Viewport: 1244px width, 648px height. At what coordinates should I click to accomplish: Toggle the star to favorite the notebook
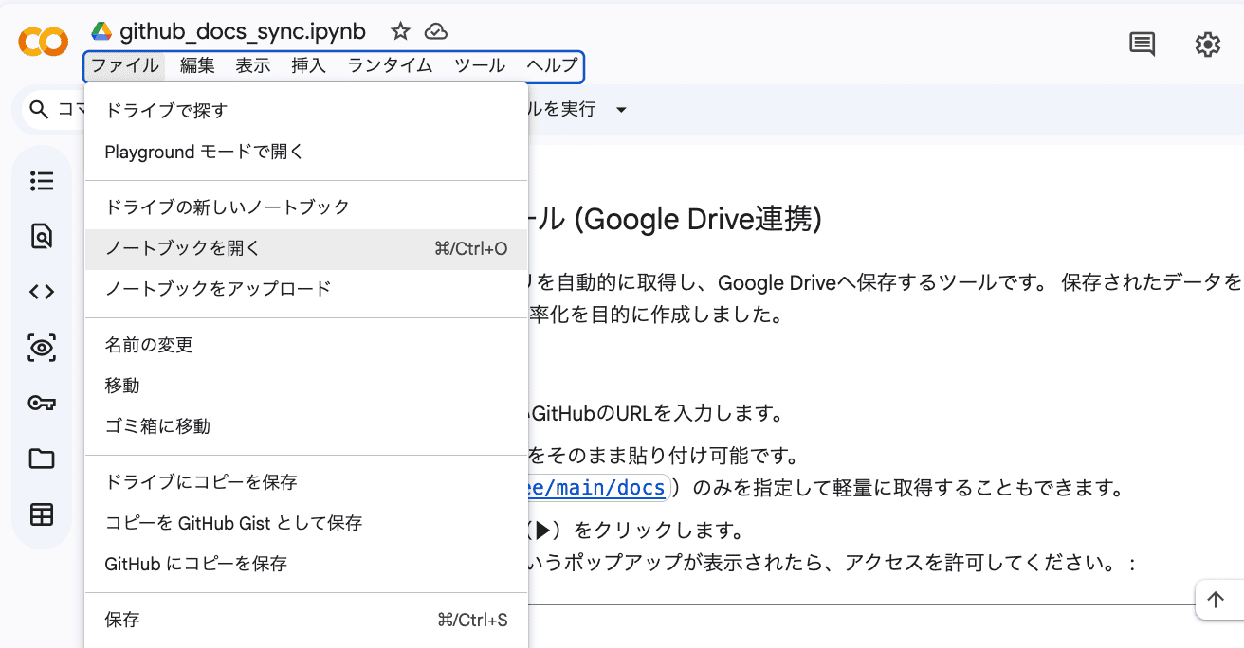pyautogui.click(x=399, y=31)
